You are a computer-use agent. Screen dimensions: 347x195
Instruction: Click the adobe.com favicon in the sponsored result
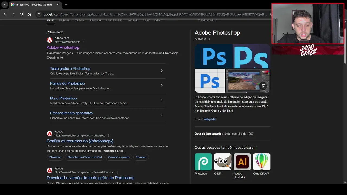50,40
